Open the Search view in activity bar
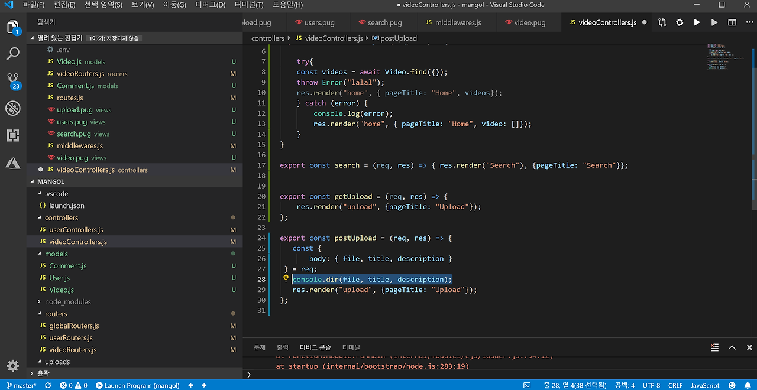757x390 pixels. click(x=13, y=54)
